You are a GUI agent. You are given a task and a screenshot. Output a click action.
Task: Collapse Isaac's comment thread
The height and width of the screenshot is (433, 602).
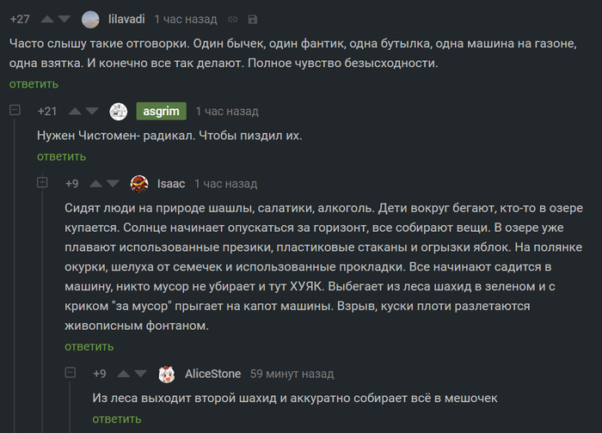[42, 184]
